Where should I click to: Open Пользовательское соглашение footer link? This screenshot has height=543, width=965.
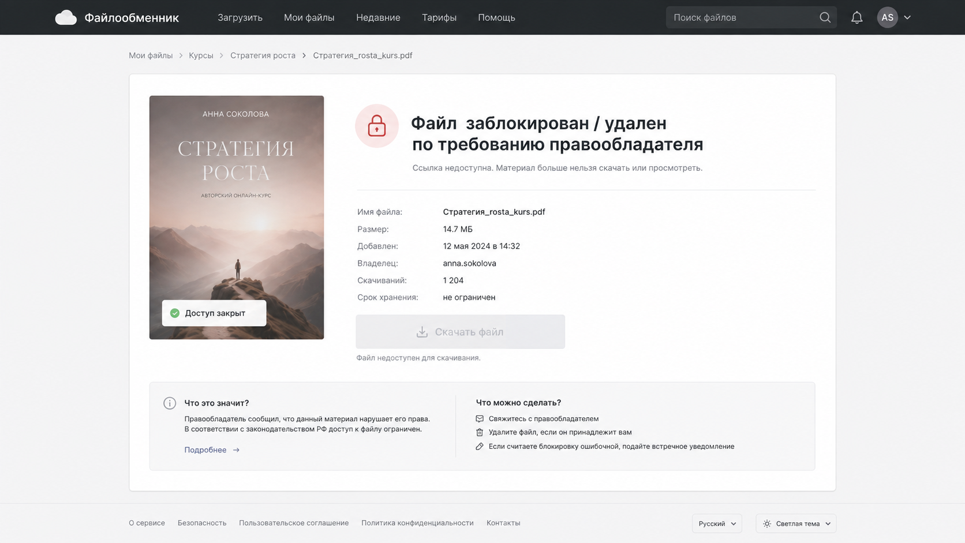coord(294,523)
